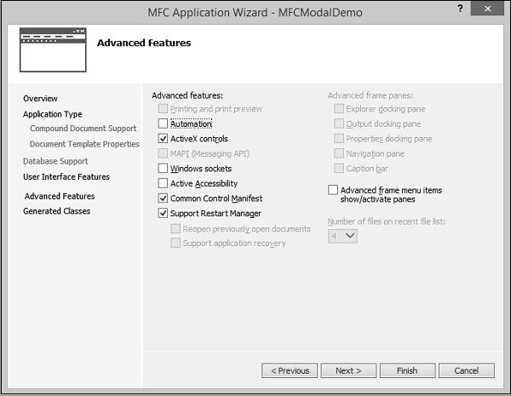Switch to User Interface Features page
Viewport: 511px width, 396px height.
click(x=66, y=176)
